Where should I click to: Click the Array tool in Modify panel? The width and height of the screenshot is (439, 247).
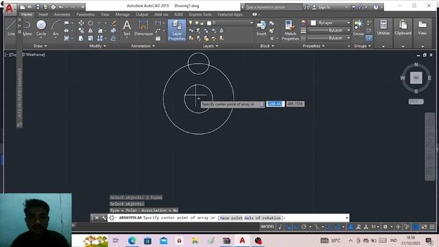click(100, 38)
